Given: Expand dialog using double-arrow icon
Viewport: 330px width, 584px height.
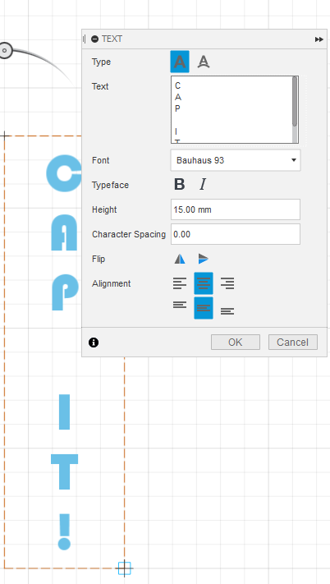Looking at the screenshot, I should coord(319,39).
